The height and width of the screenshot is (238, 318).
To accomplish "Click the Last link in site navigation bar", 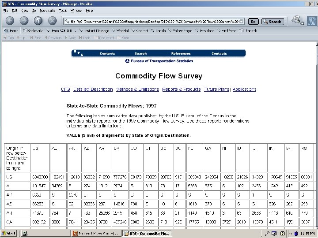I will pyautogui.click(x=84, y=37).
